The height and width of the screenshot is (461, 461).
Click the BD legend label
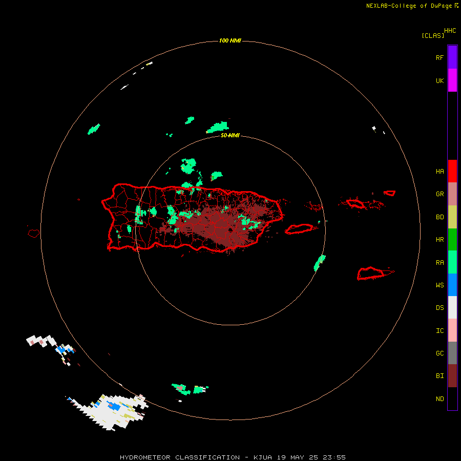click(439, 217)
